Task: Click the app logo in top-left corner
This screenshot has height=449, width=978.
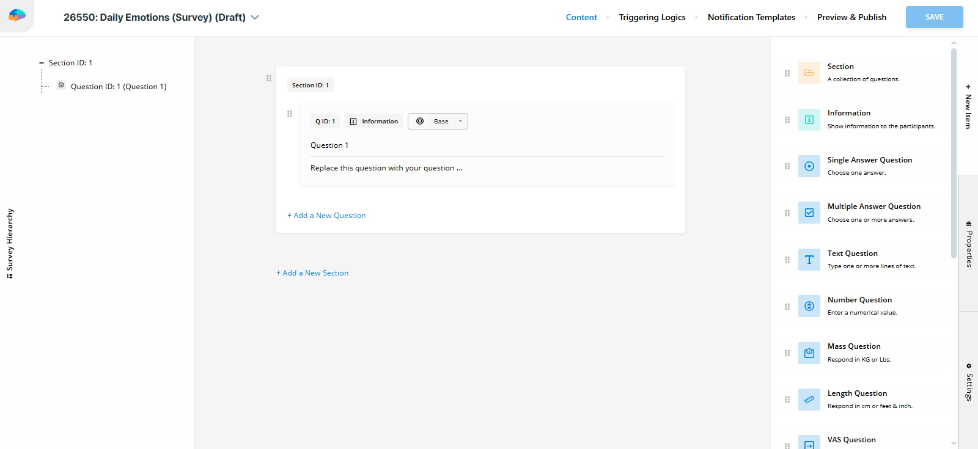Action: (x=17, y=16)
